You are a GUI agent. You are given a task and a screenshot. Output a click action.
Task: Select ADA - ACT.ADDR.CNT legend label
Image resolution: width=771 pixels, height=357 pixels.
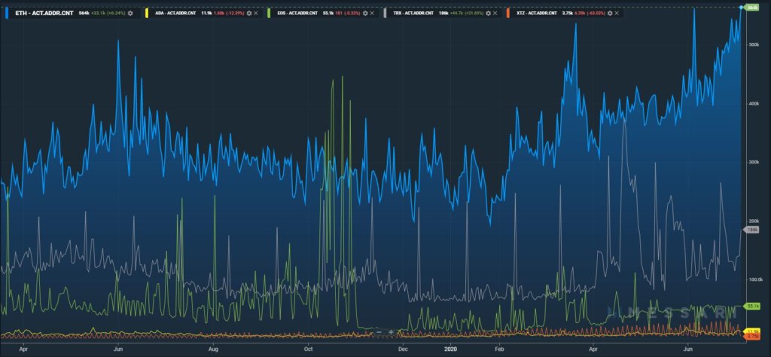[175, 14]
